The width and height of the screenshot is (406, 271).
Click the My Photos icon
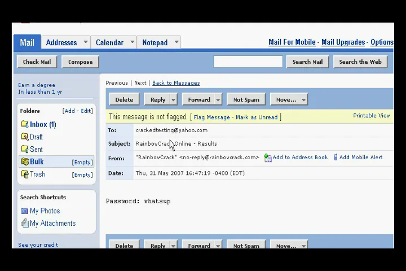24,211
